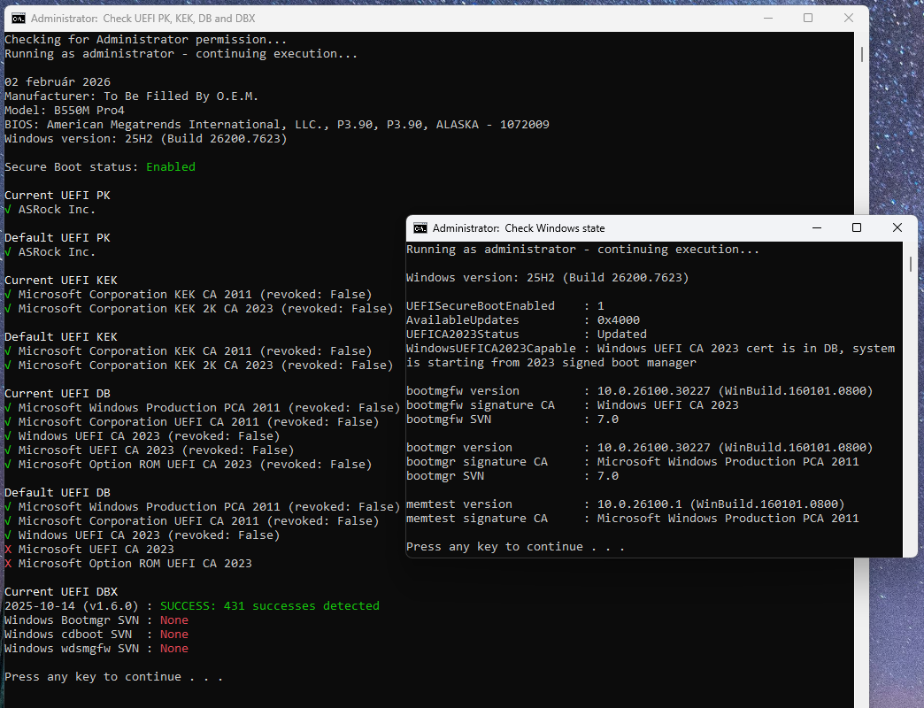Viewport: 924px width, 708px height.
Task: Click the BIOS American Megatrends line
Action: (x=277, y=124)
